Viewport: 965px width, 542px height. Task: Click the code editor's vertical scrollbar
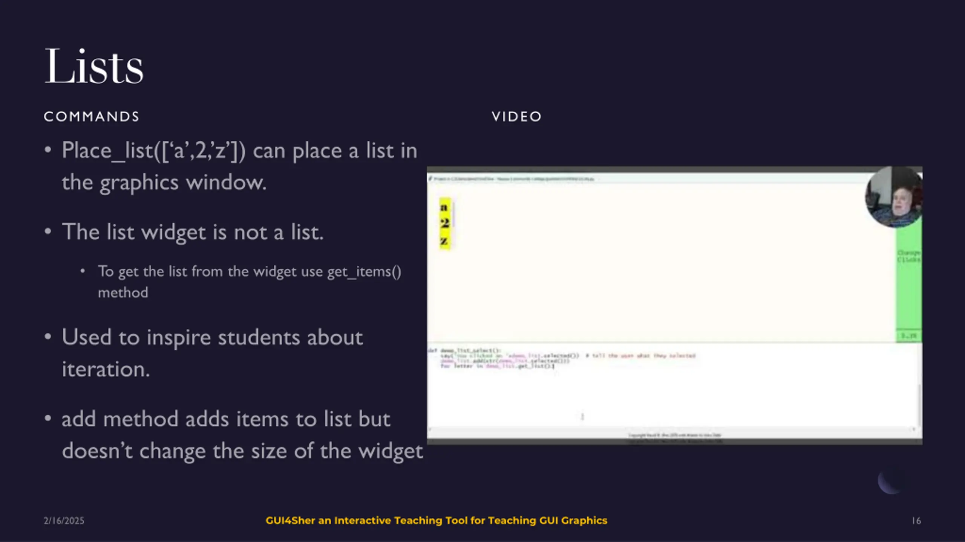[x=919, y=405]
